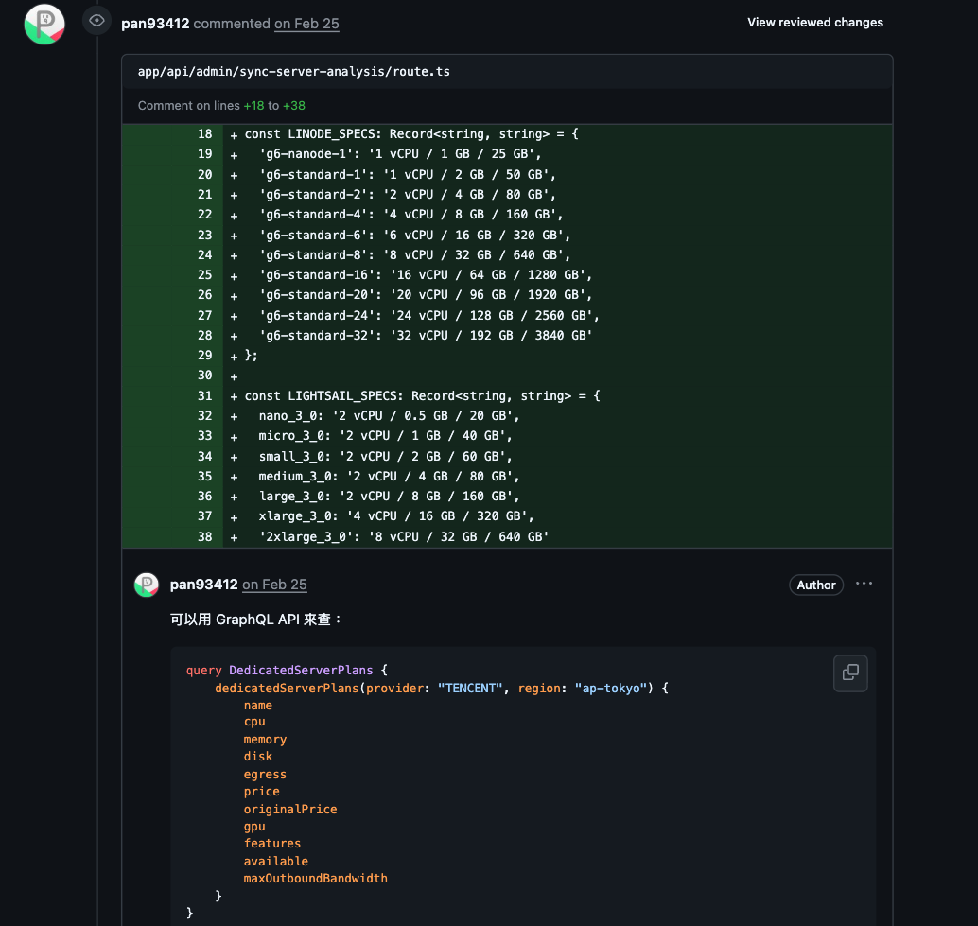Click the eye review icon on the timeline
Viewport: 978px width, 926px height.
pyautogui.click(x=96, y=20)
